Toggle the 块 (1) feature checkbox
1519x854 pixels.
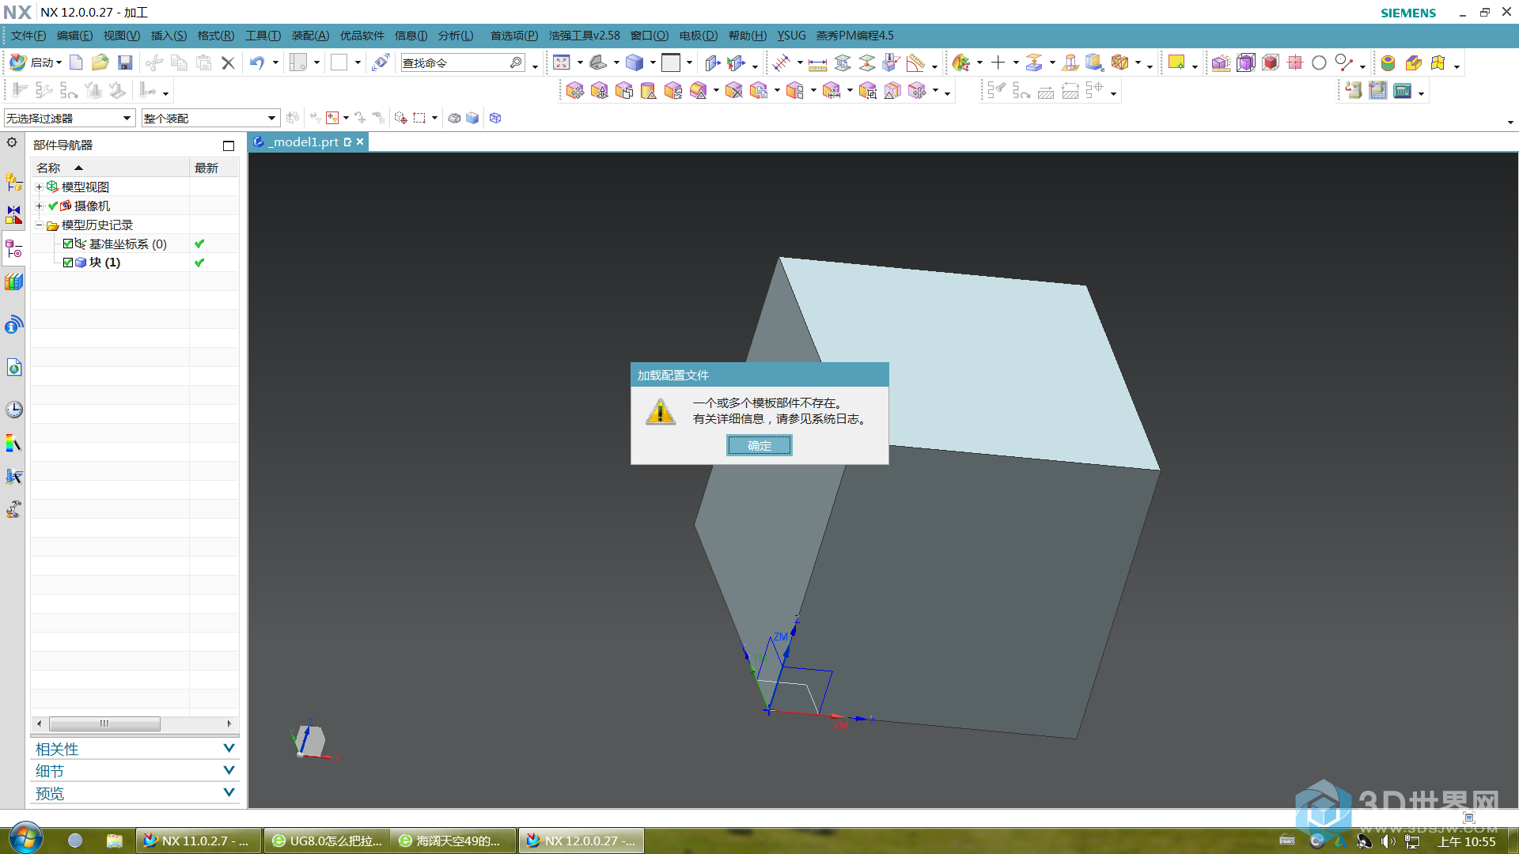(68, 263)
